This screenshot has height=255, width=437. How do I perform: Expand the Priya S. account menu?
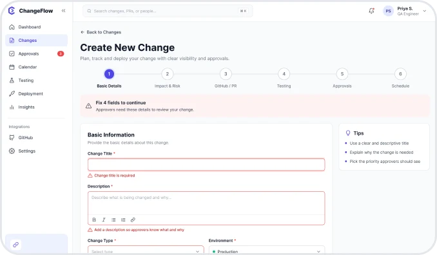point(425,11)
